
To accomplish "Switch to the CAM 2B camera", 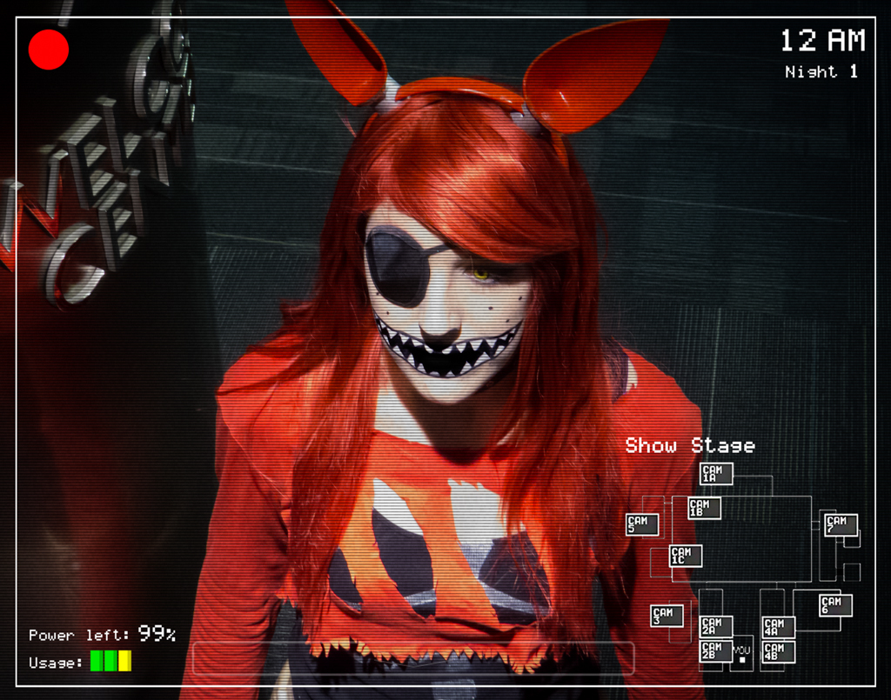I will [715, 650].
